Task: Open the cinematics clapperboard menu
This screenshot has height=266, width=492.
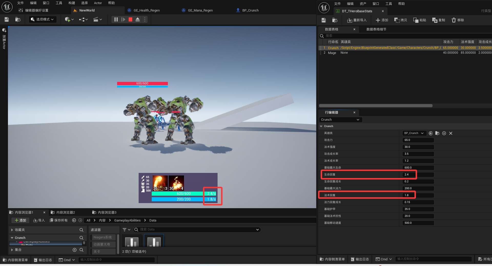Action: point(98,19)
